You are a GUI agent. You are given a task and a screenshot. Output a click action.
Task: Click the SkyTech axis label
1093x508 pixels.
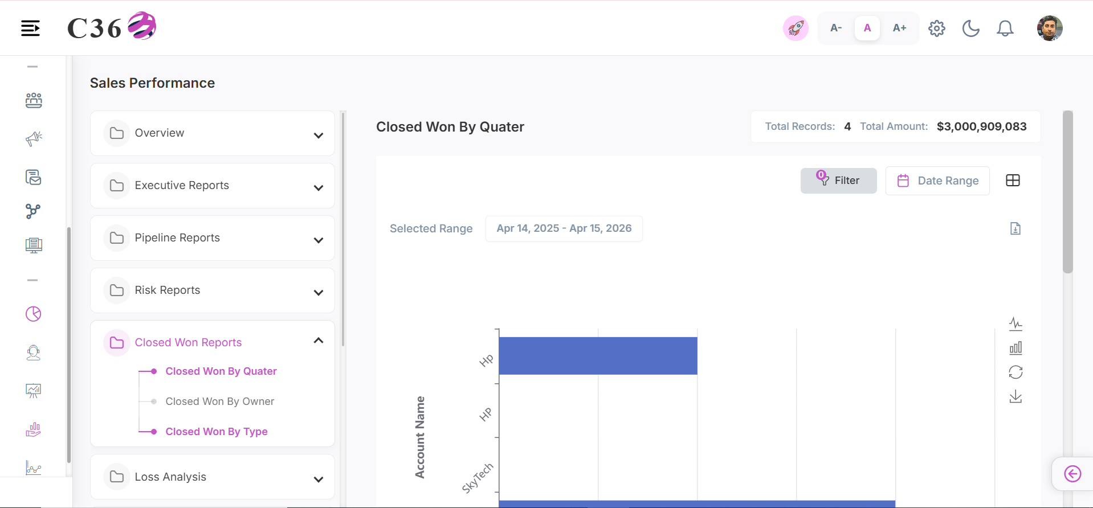(478, 478)
